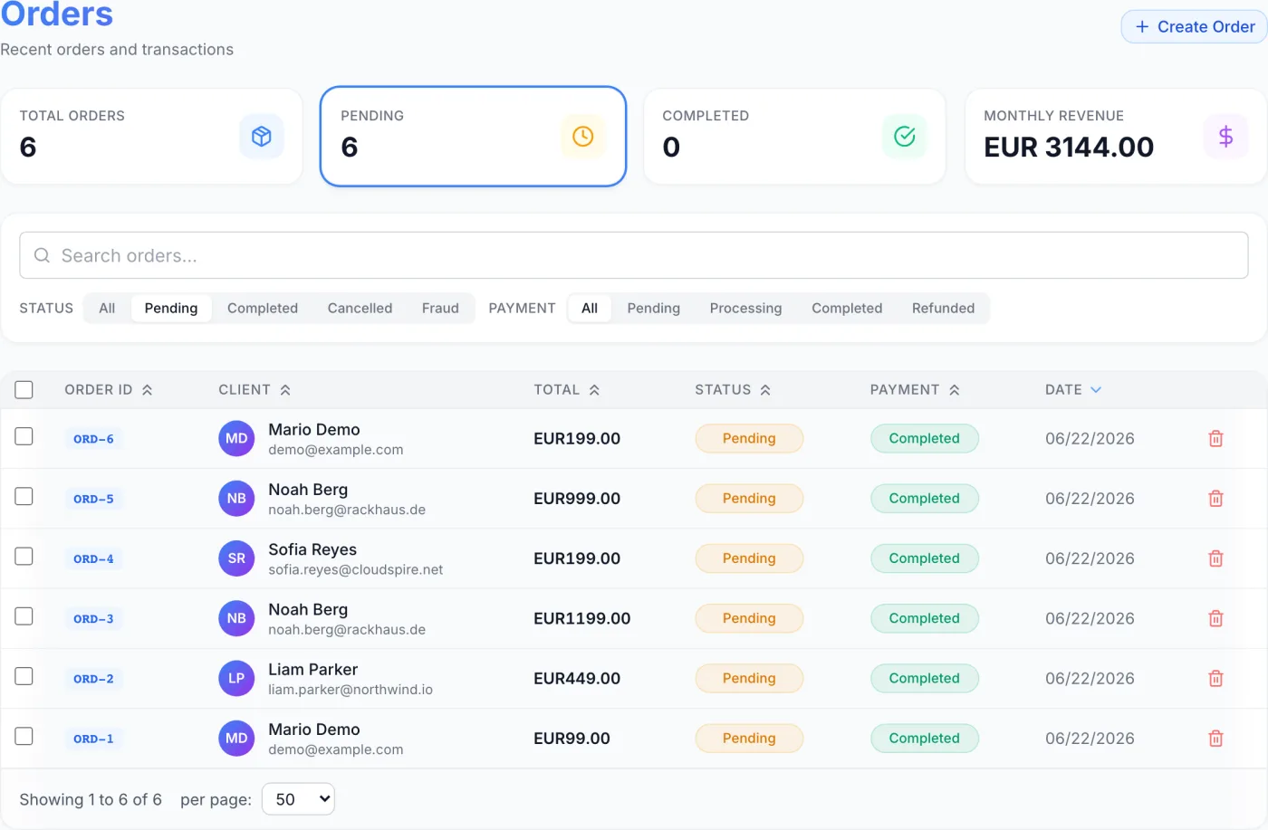Select the Completed status filter
Viewport: 1268px width, 830px height.
(263, 309)
